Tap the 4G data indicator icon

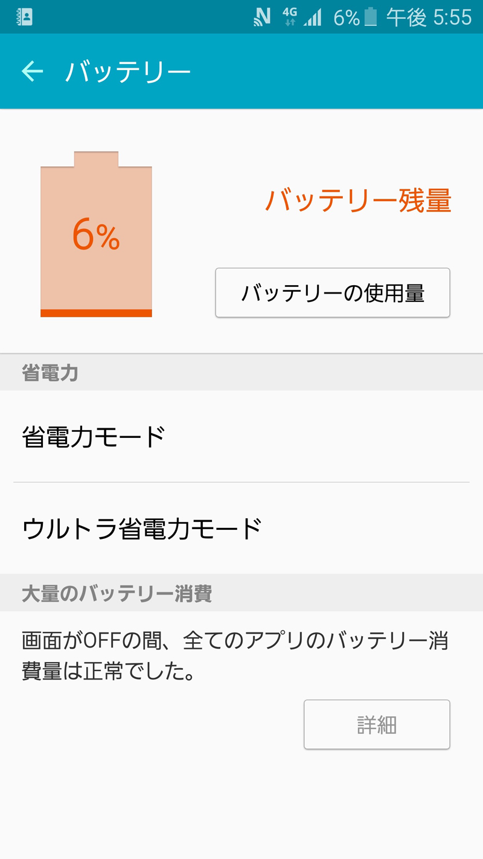tap(290, 17)
